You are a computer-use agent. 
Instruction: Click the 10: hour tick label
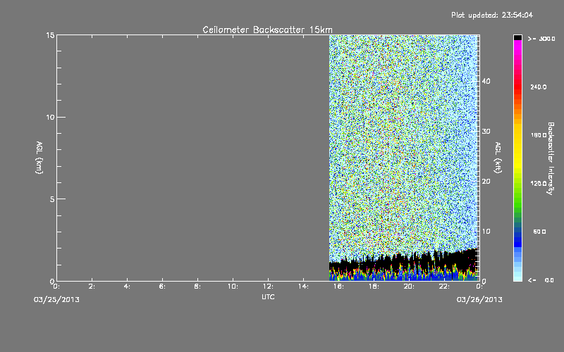pos(233,287)
